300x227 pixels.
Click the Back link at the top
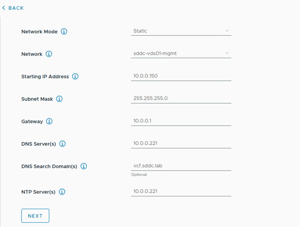coord(13,8)
